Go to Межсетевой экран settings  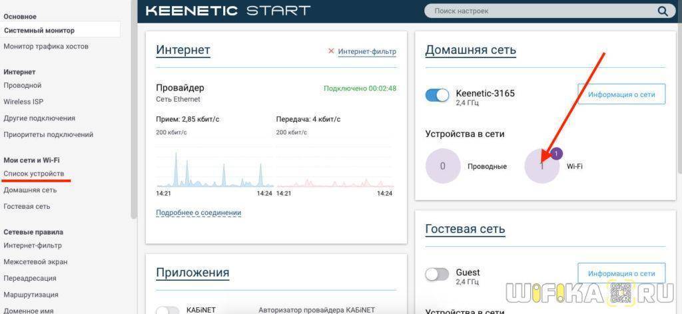(35, 262)
